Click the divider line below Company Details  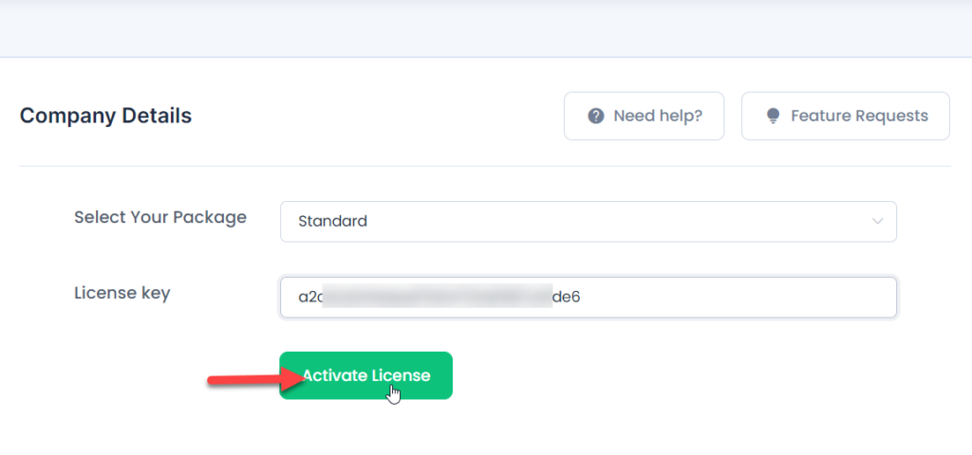pos(485,166)
